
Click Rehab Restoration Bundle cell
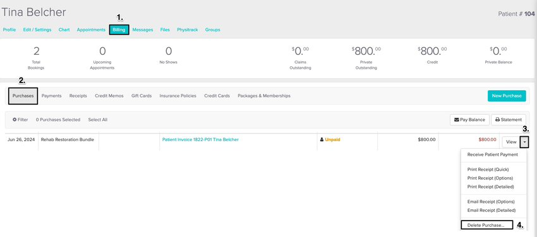click(x=67, y=140)
